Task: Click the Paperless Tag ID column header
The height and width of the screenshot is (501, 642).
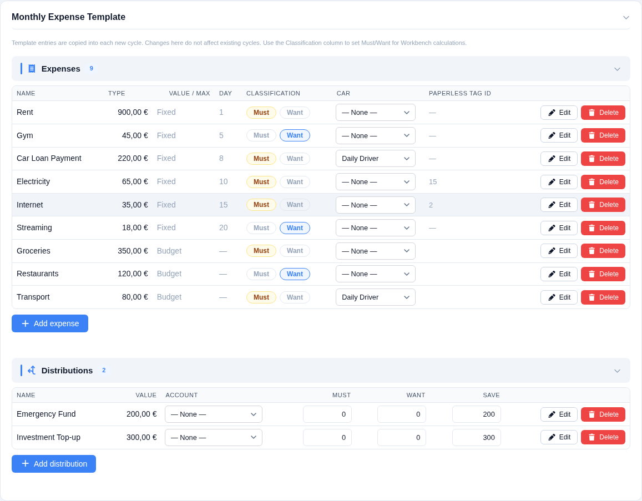Action: coord(460,93)
